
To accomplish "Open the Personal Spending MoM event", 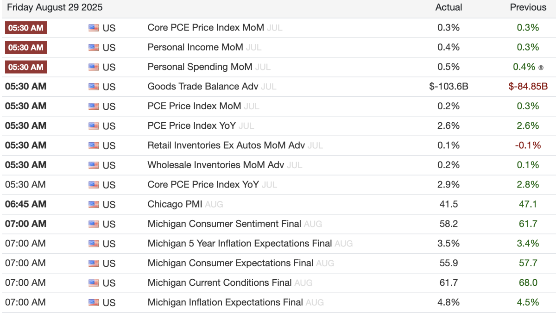I will point(200,67).
